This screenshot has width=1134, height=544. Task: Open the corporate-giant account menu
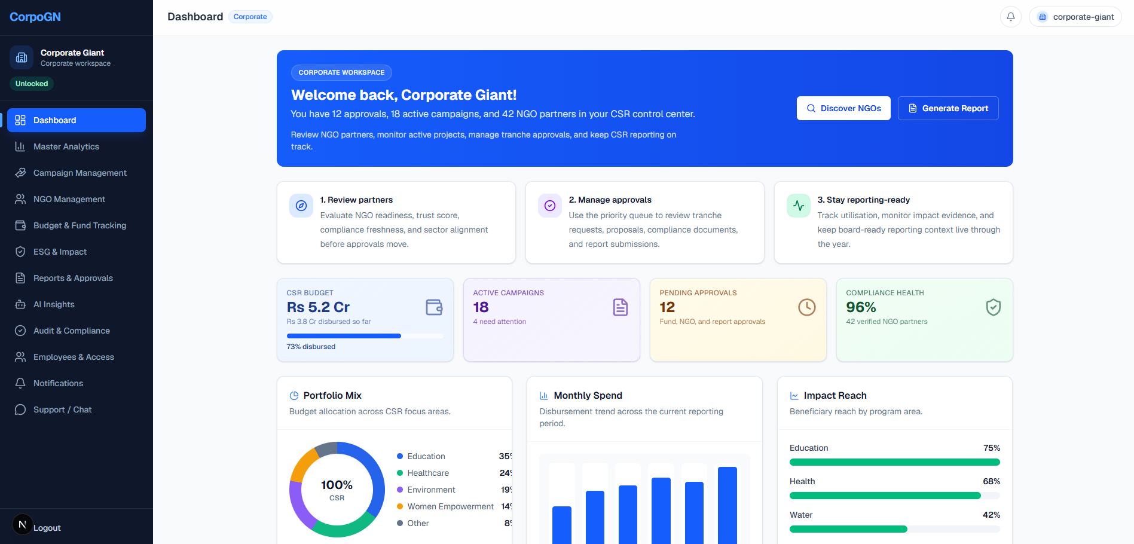[1075, 17]
